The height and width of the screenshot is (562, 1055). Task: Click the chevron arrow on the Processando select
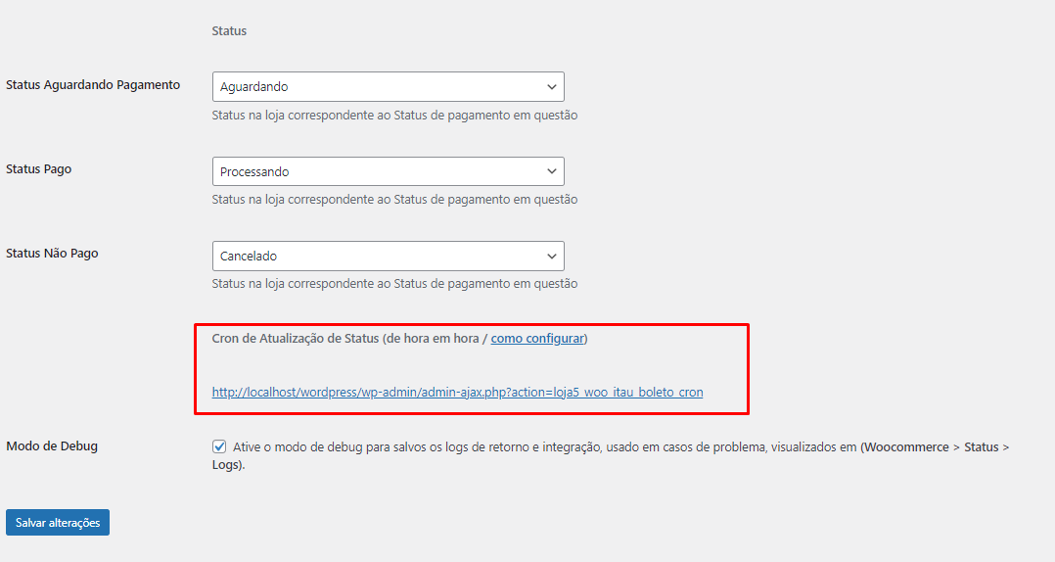point(551,171)
